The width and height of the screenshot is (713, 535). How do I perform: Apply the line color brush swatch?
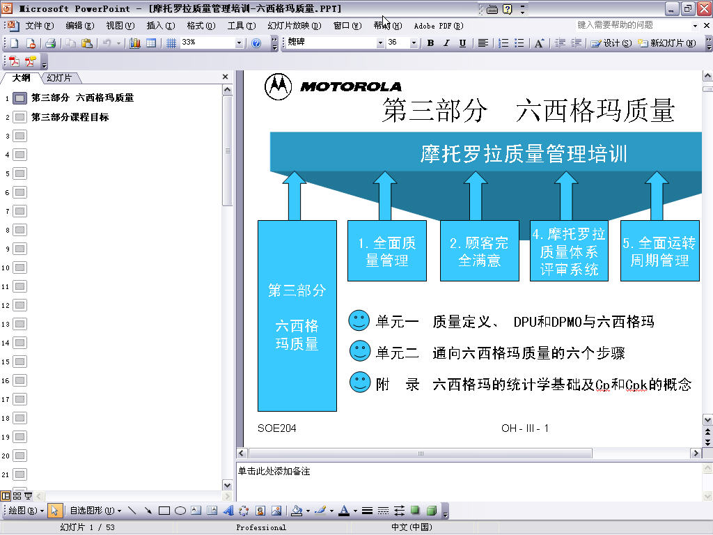tap(320, 511)
